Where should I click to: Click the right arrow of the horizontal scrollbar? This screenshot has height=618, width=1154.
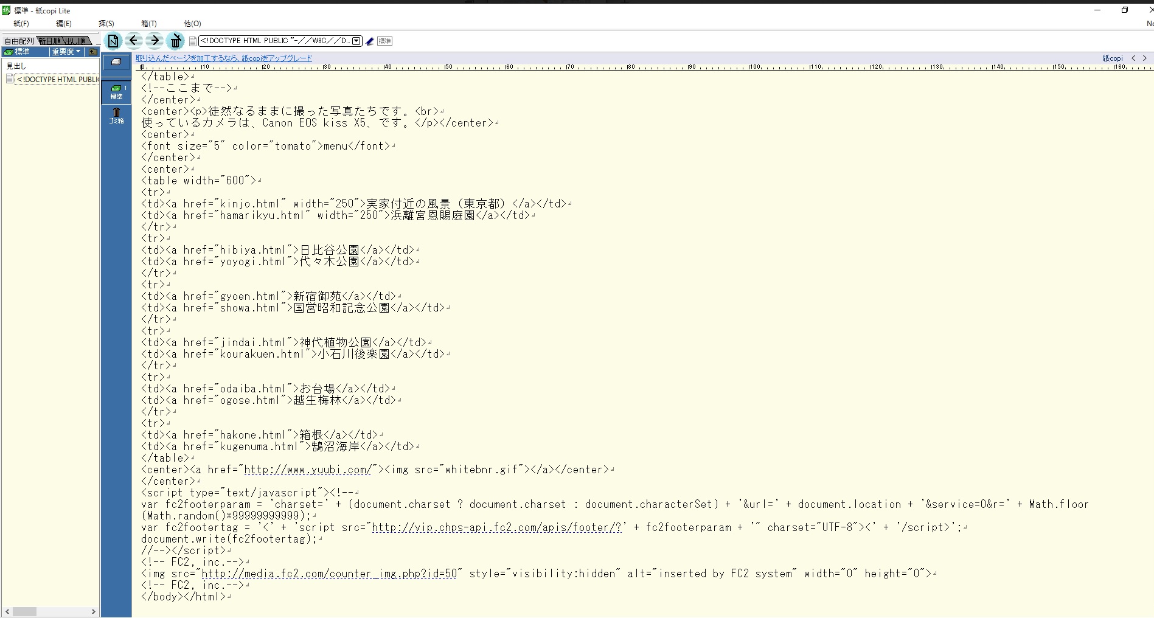click(93, 611)
